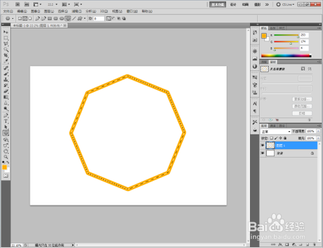Screen dimensions: 323x248
Task: Open the layer opacity slider arrow
Action: 318,131
